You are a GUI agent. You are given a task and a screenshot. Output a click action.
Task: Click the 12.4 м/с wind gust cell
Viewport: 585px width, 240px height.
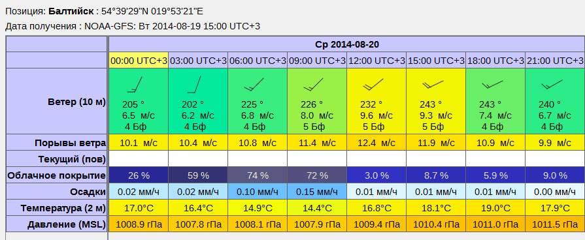pos(376,143)
